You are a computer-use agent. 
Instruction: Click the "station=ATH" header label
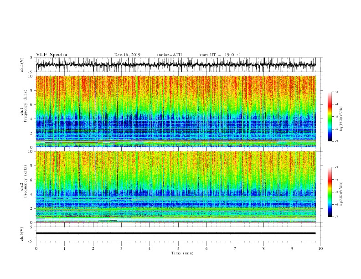pyautogui.click(x=169, y=55)
